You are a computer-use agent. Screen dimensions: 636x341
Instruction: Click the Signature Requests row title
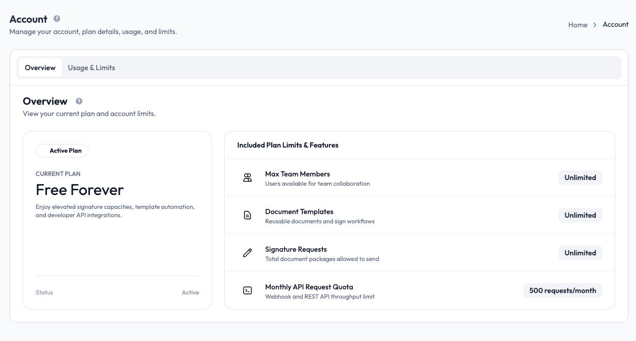pyautogui.click(x=296, y=249)
